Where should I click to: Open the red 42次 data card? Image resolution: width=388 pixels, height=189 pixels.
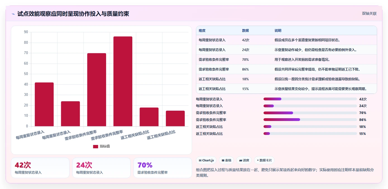click(40, 168)
